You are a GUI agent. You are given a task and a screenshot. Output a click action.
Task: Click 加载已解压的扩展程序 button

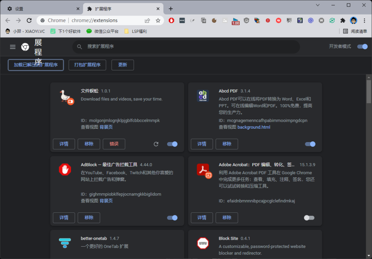click(36, 65)
